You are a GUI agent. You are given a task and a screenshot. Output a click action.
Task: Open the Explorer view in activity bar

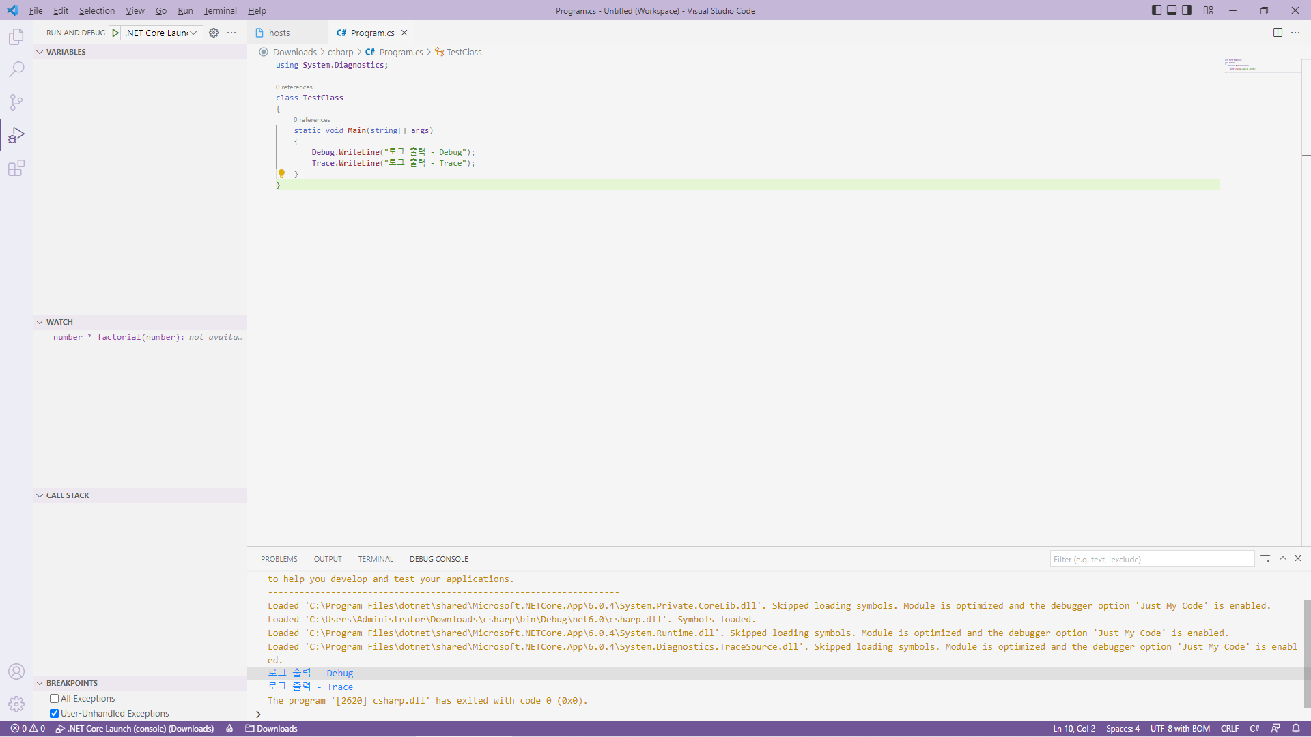click(16, 37)
